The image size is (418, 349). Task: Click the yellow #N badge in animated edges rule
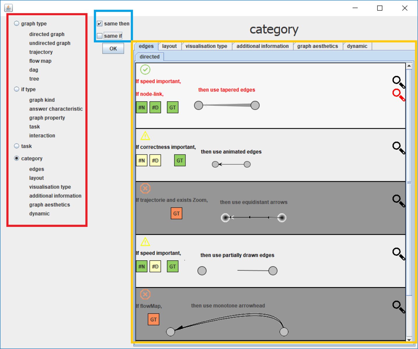coord(142,161)
